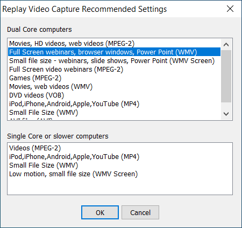
Task: Select Movies, HD videos, web videos (MPEG-2)
Action: [x=115, y=44]
